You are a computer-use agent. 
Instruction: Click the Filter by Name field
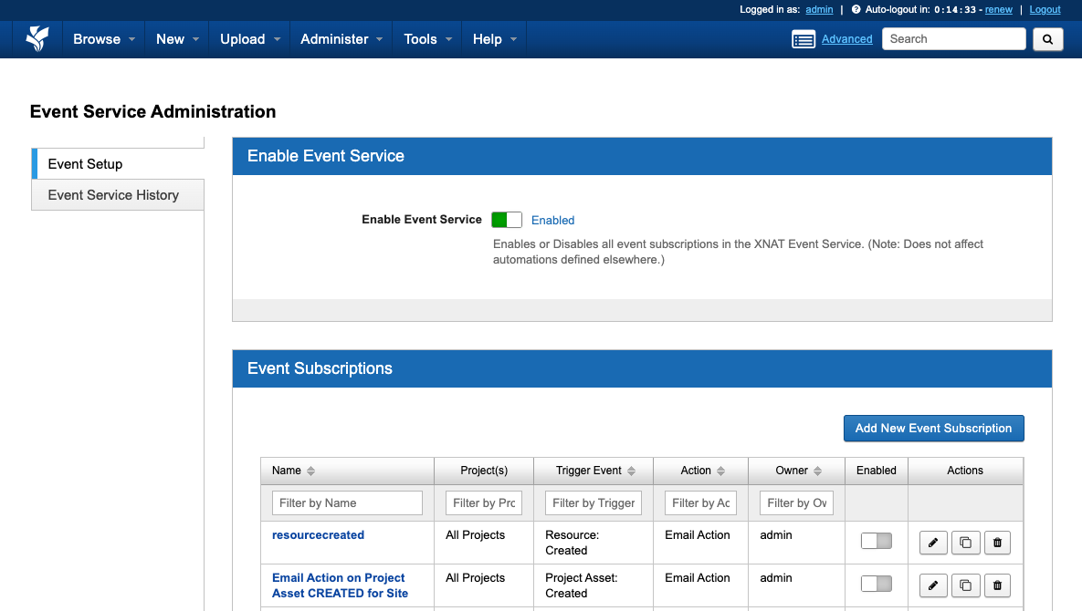pos(347,503)
